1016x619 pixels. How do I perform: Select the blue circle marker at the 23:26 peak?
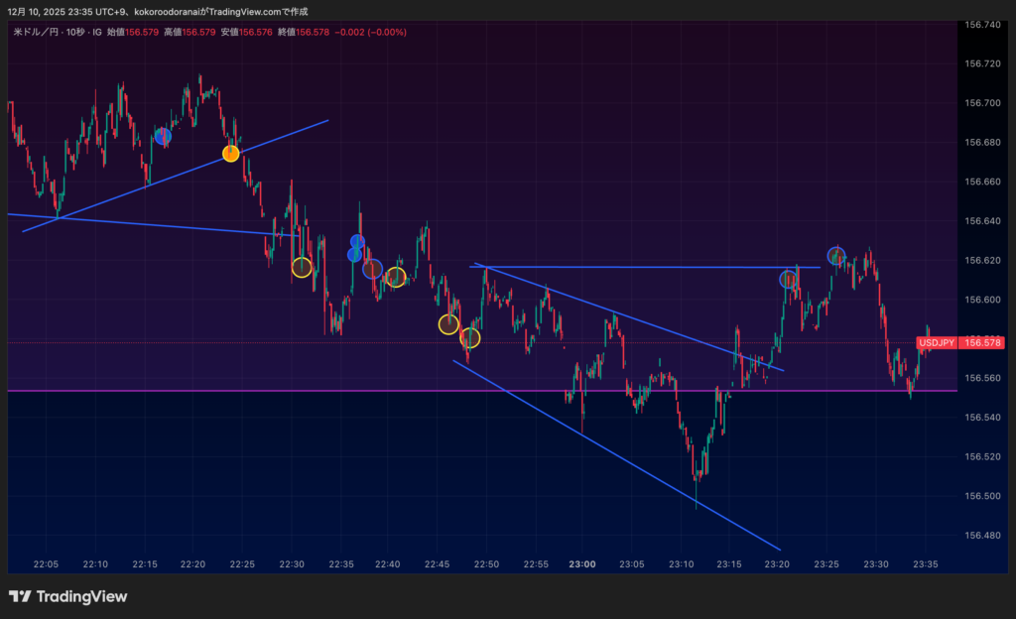836,256
